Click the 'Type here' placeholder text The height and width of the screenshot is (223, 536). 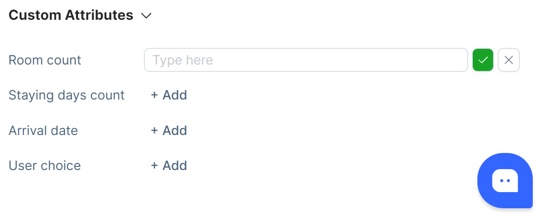click(x=183, y=60)
